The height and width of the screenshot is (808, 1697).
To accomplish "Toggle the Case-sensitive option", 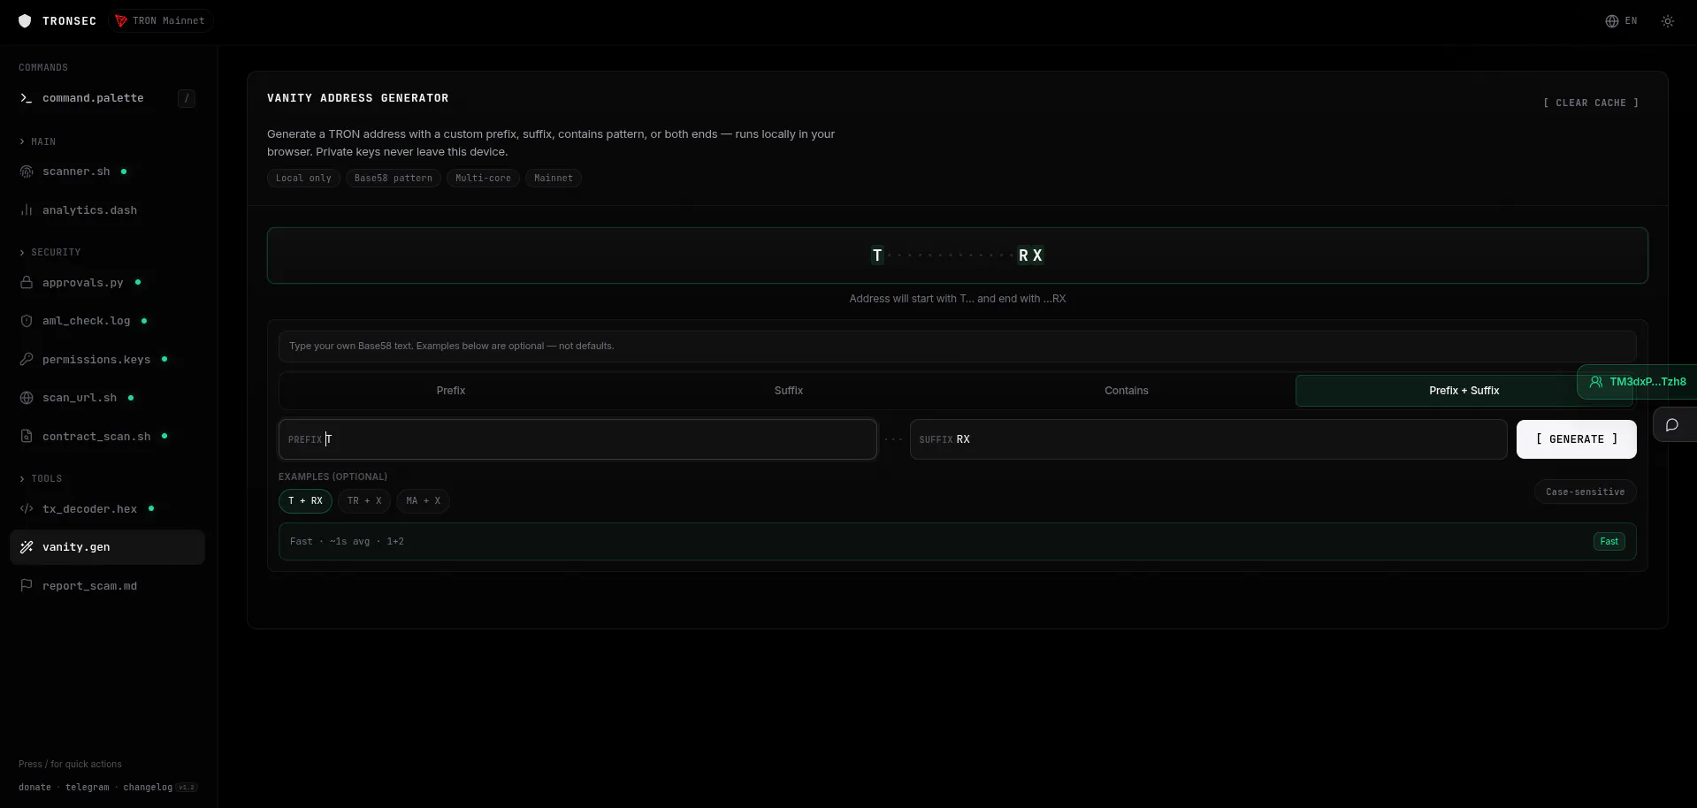I will click(1585, 492).
